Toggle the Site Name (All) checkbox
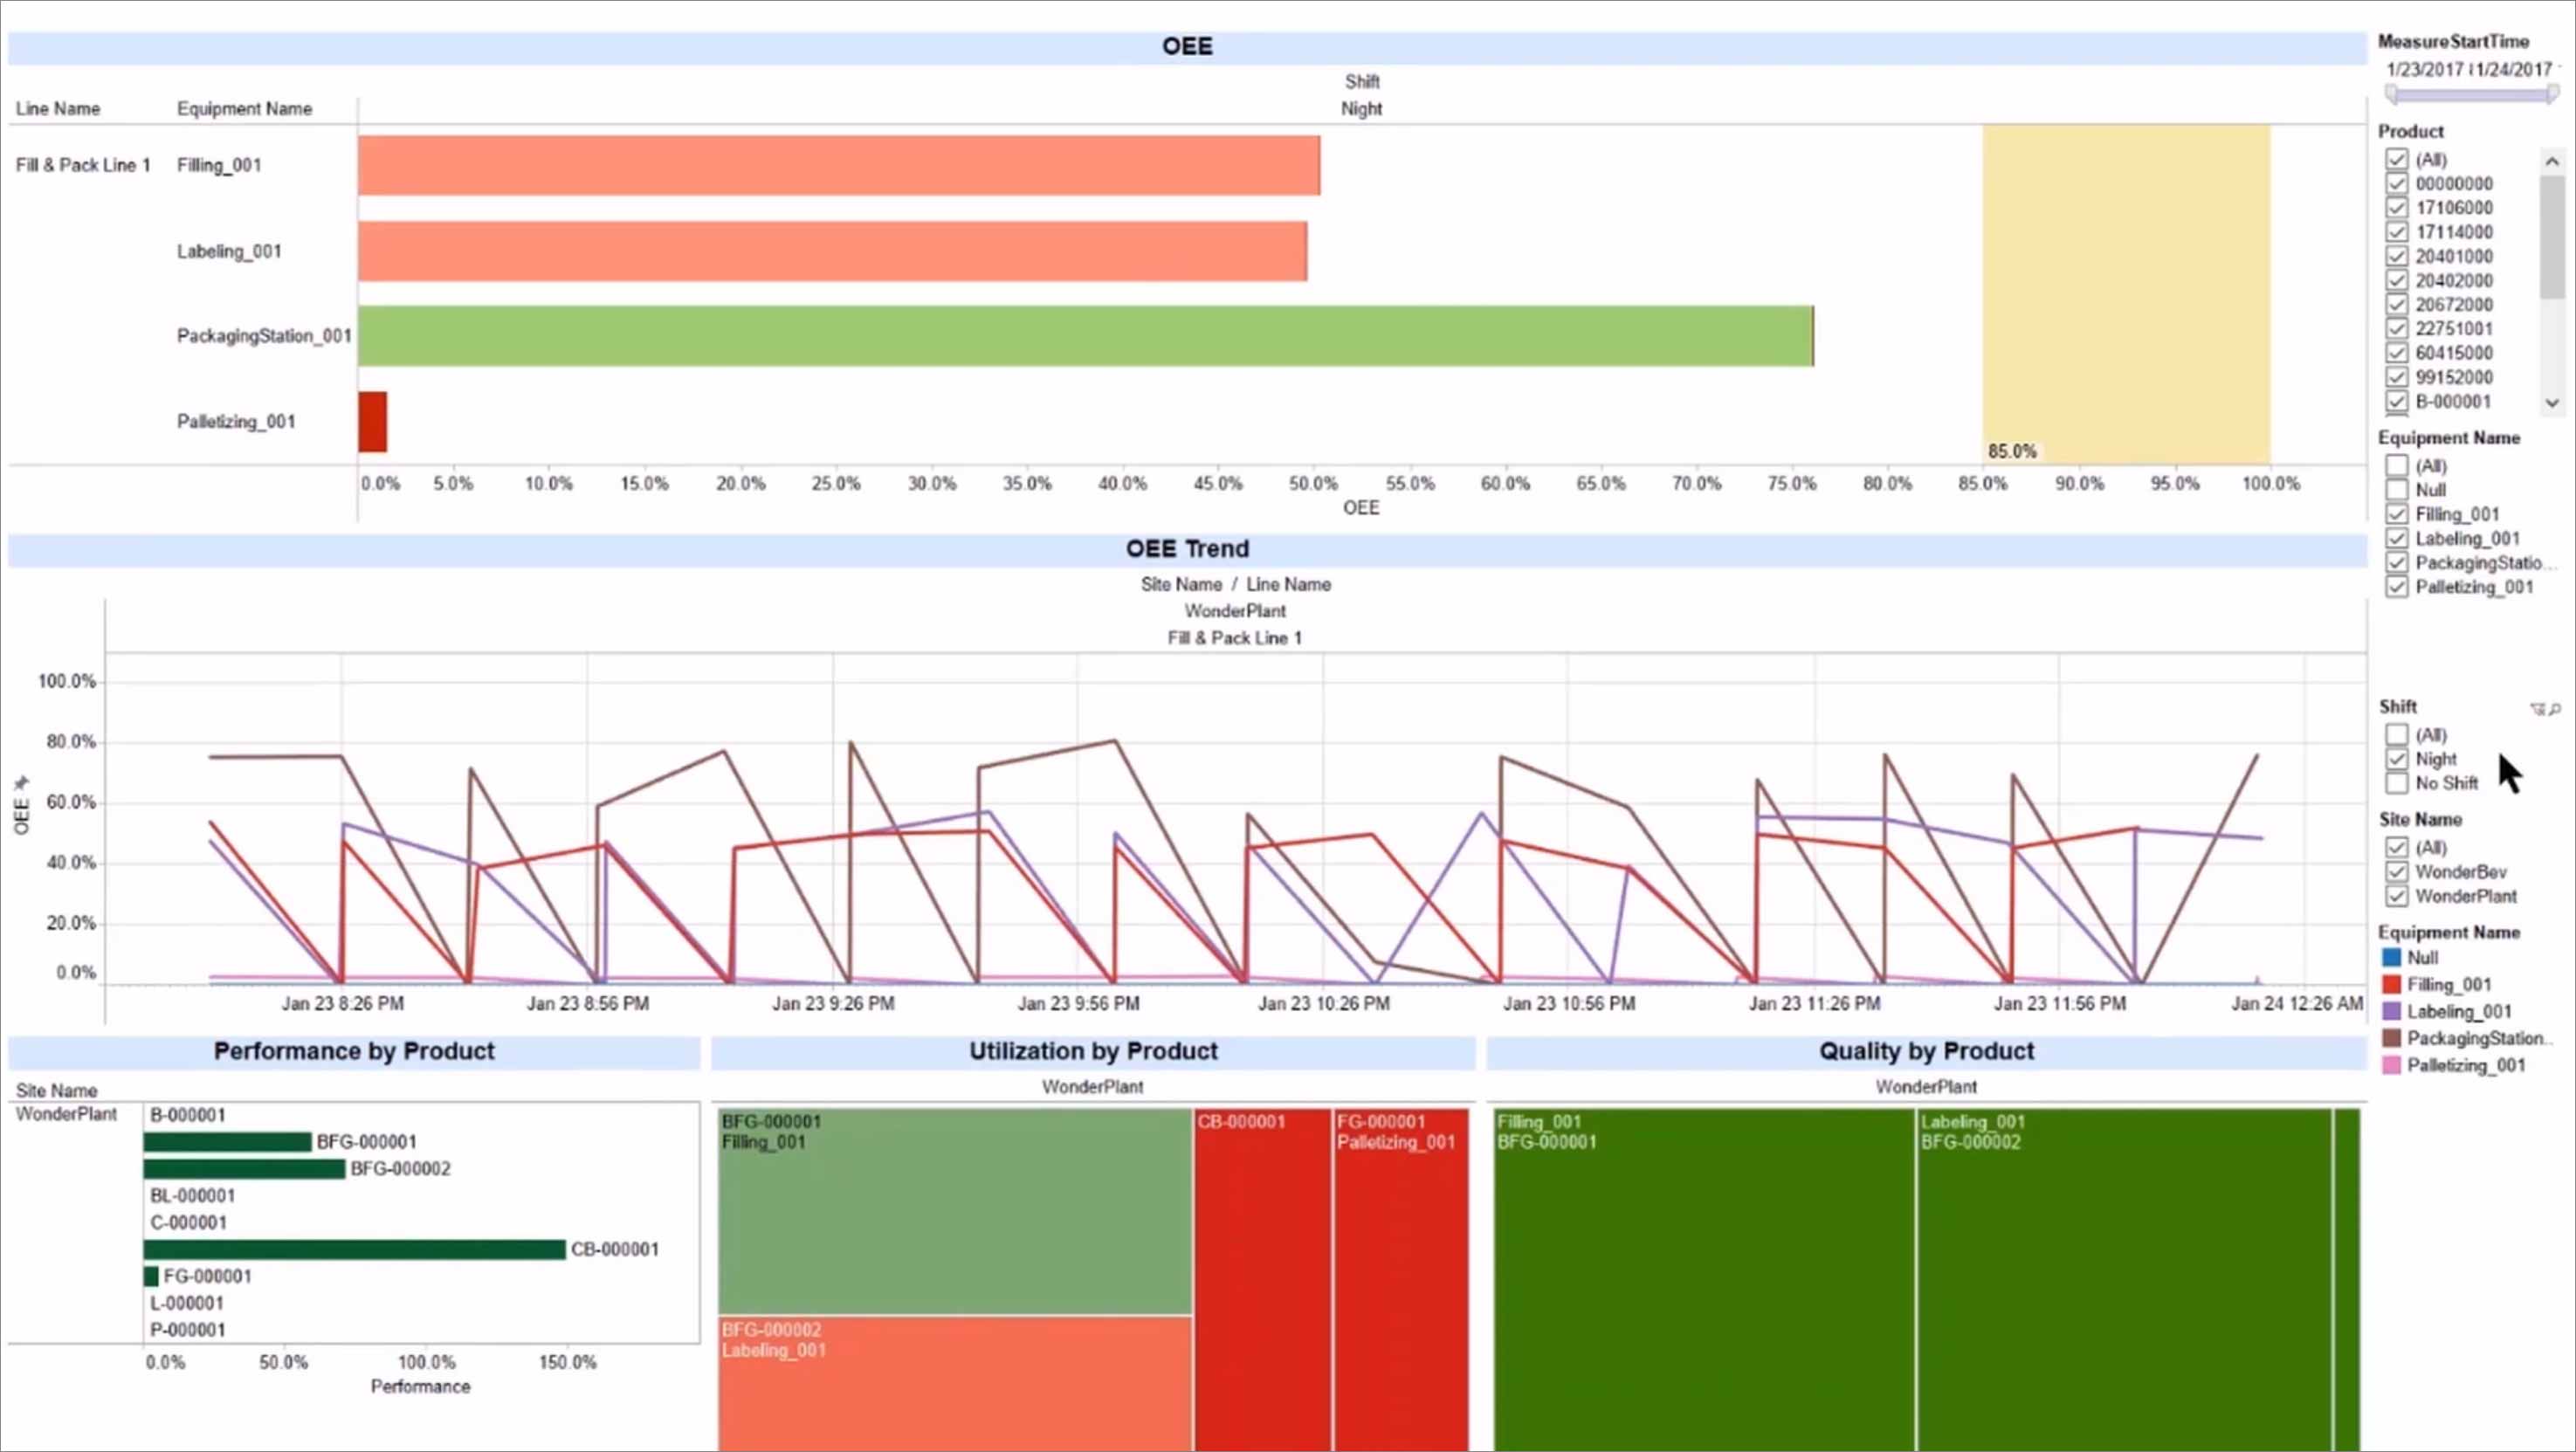This screenshot has width=2576, height=1452. tap(2396, 847)
